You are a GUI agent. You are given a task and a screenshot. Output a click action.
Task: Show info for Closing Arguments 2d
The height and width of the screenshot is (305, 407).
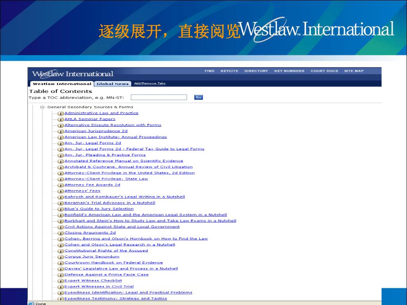coord(61,233)
